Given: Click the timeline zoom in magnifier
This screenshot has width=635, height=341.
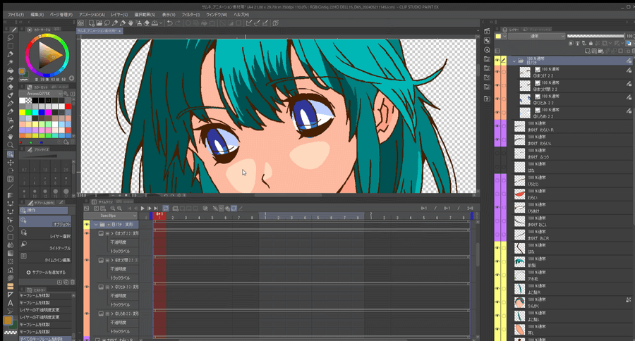Looking at the screenshot, I should tap(119, 209).
